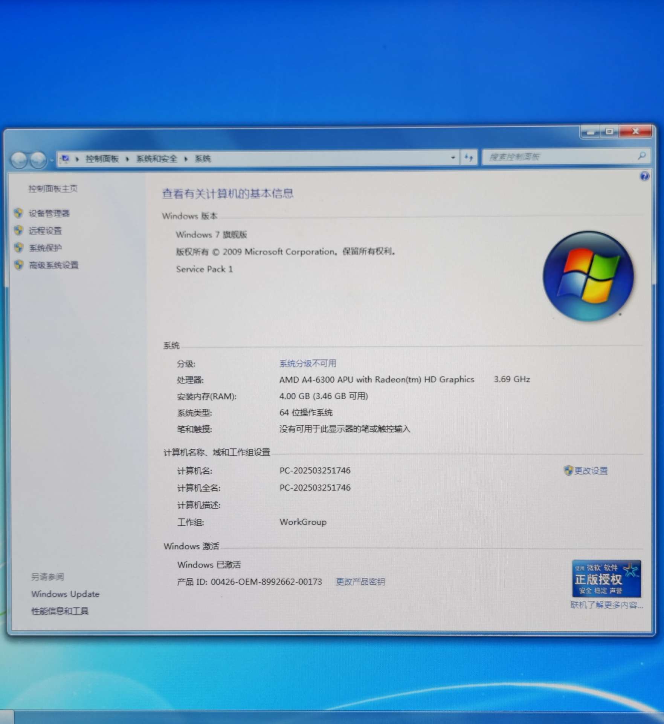Click the magnifier search icon

pyautogui.click(x=642, y=155)
